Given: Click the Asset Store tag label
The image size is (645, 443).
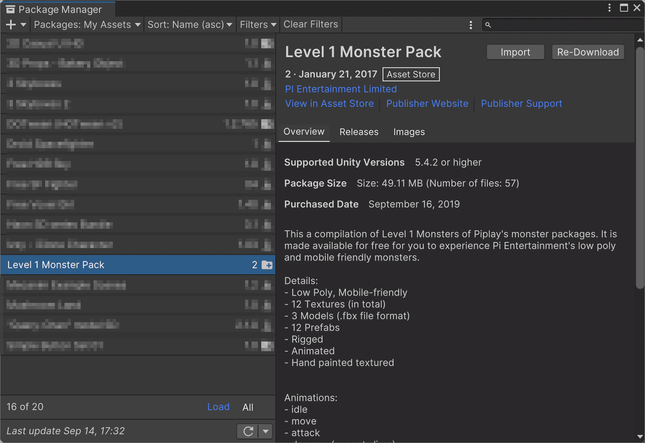Looking at the screenshot, I should 411,75.
